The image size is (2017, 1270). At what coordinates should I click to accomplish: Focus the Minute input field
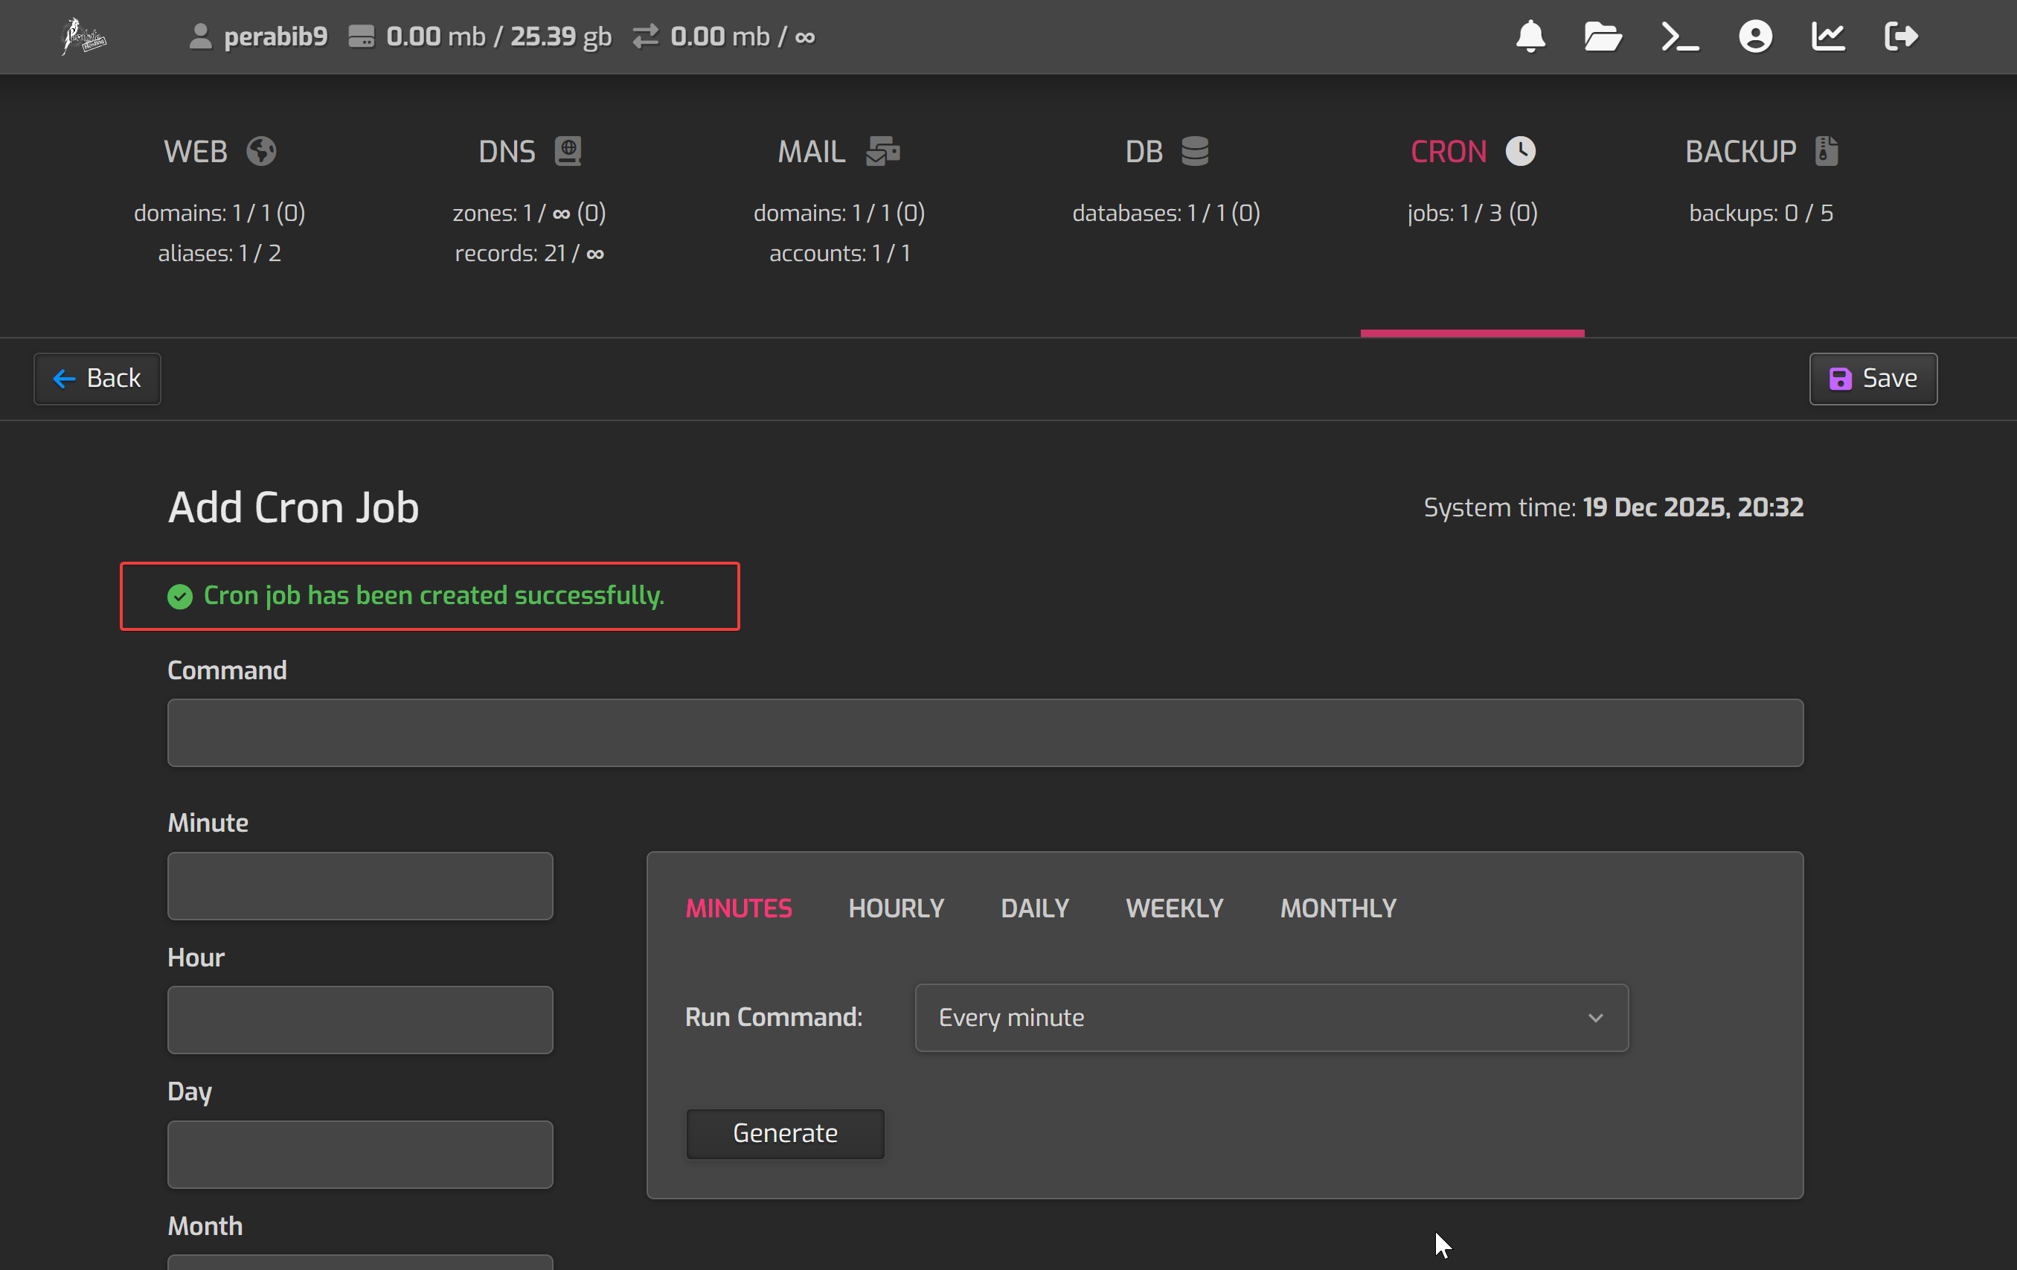[359, 885]
